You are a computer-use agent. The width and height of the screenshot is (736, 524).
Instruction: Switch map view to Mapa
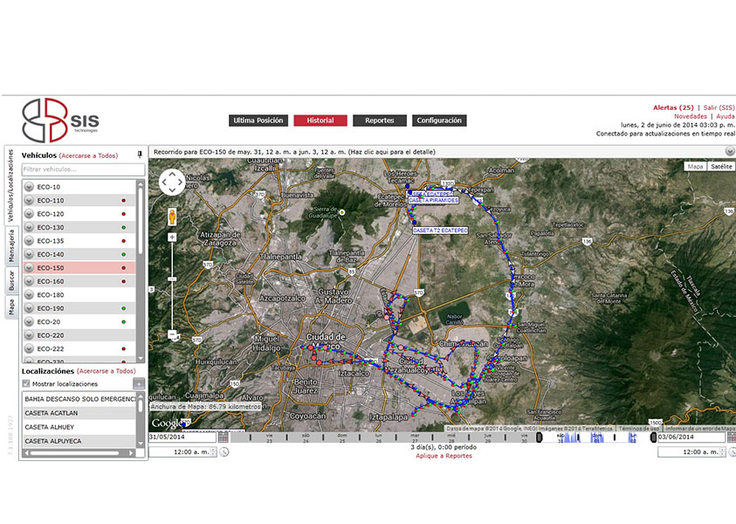[x=695, y=167]
